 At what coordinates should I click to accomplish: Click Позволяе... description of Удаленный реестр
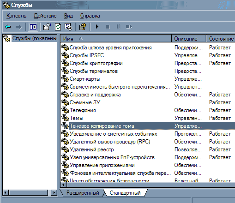(188, 149)
